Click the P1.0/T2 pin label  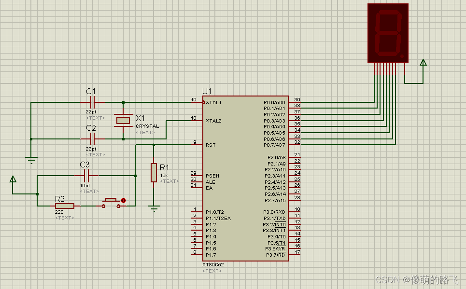(x=214, y=212)
